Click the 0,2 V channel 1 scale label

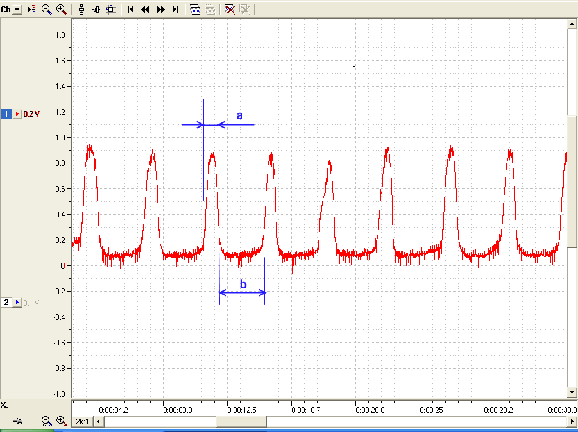31,114
